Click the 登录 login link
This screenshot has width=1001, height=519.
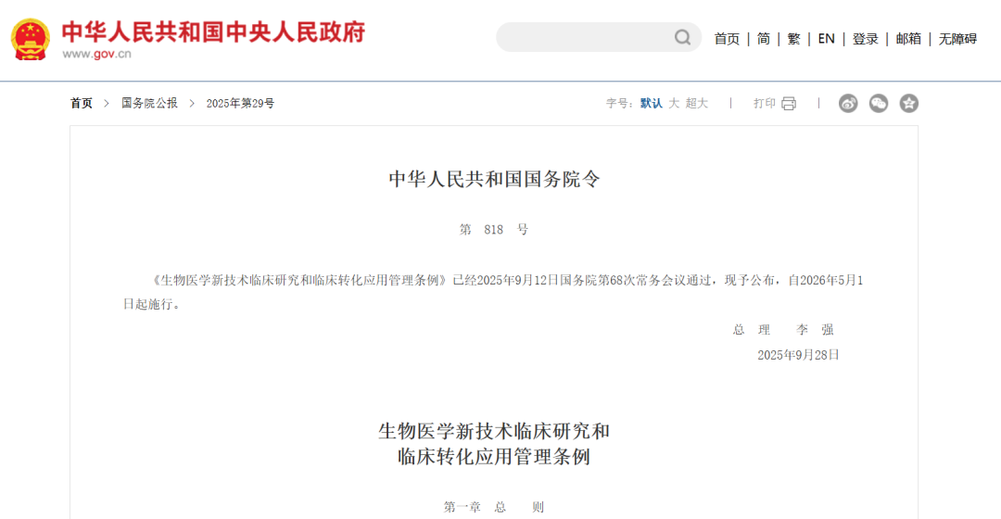865,39
